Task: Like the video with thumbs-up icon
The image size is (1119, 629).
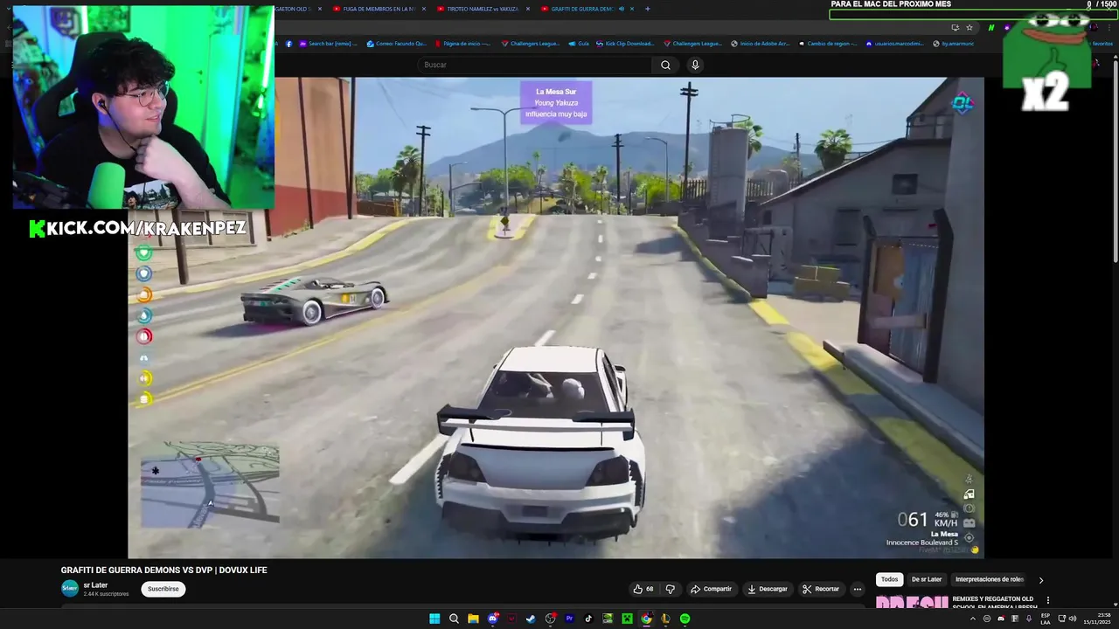Action: pyautogui.click(x=643, y=589)
